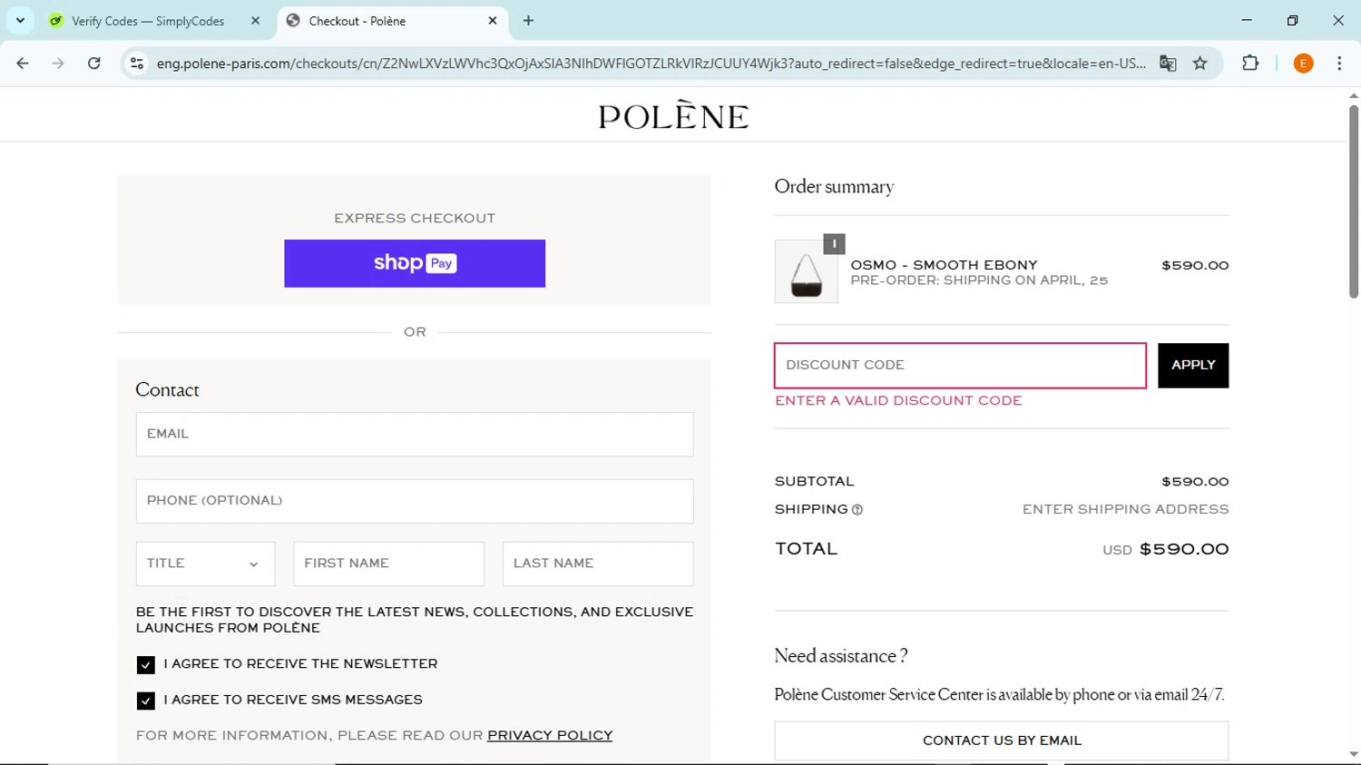This screenshot has height=765, width=1361.
Task: Open Chrome's three-dot menu
Action: (x=1339, y=64)
